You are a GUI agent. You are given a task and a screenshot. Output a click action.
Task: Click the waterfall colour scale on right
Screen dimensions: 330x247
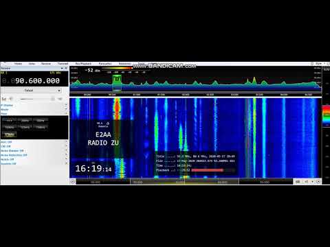(x=326, y=115)
